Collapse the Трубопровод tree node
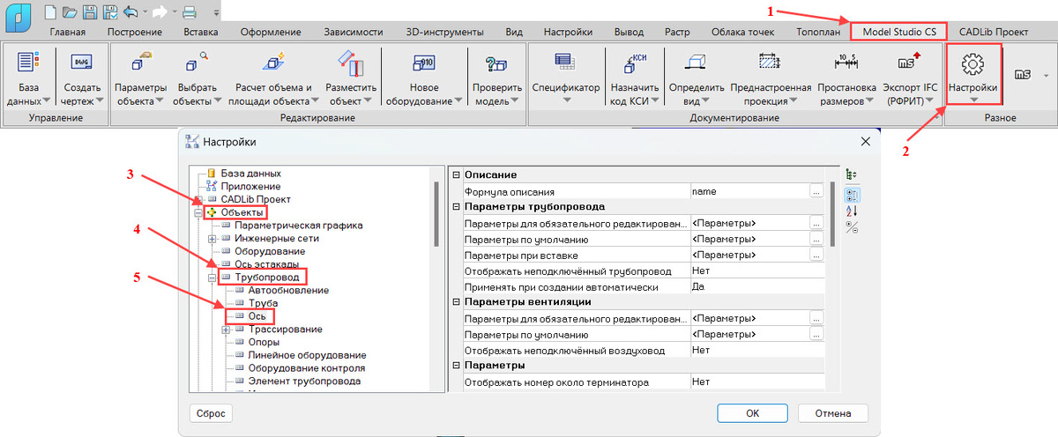Viewport: 1058px width, 437px height. pos(212,278)
